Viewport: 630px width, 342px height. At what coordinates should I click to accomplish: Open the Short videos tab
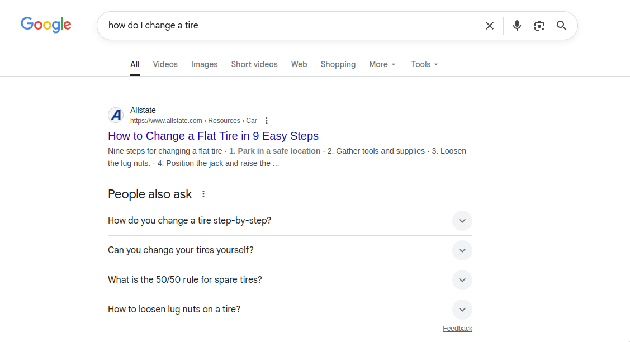(254, 64)
